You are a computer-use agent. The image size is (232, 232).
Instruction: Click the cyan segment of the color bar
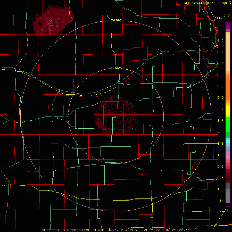(228, 142)
